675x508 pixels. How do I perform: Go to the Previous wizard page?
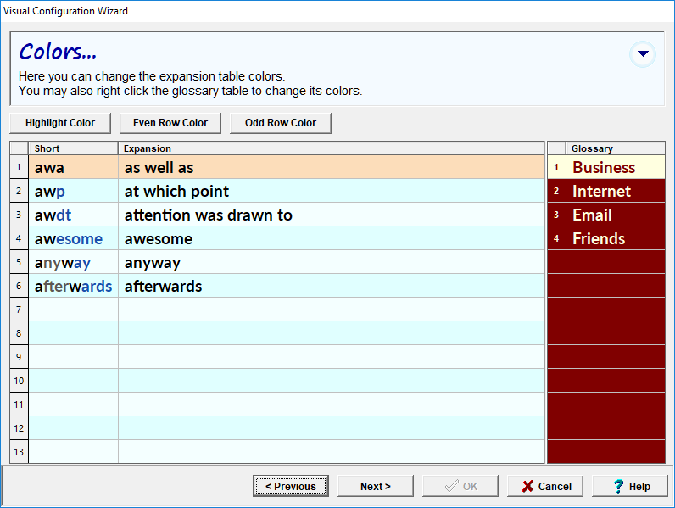[x=290, y=486]
